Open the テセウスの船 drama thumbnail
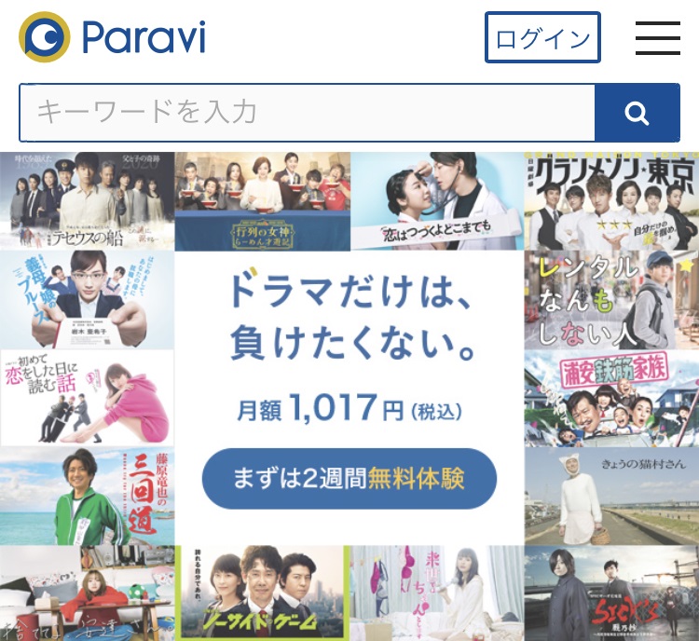 pyautogui.click(x=87, y=201)
